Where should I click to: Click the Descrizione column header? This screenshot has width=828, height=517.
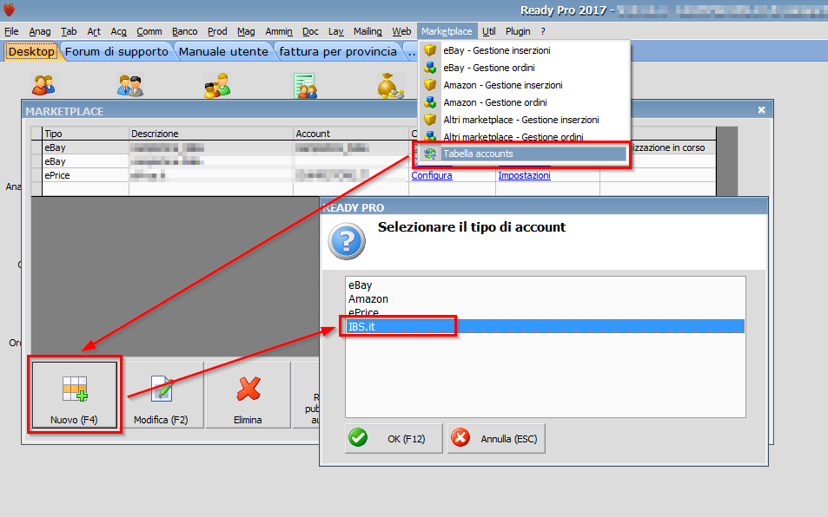click(x=211, y=134)
